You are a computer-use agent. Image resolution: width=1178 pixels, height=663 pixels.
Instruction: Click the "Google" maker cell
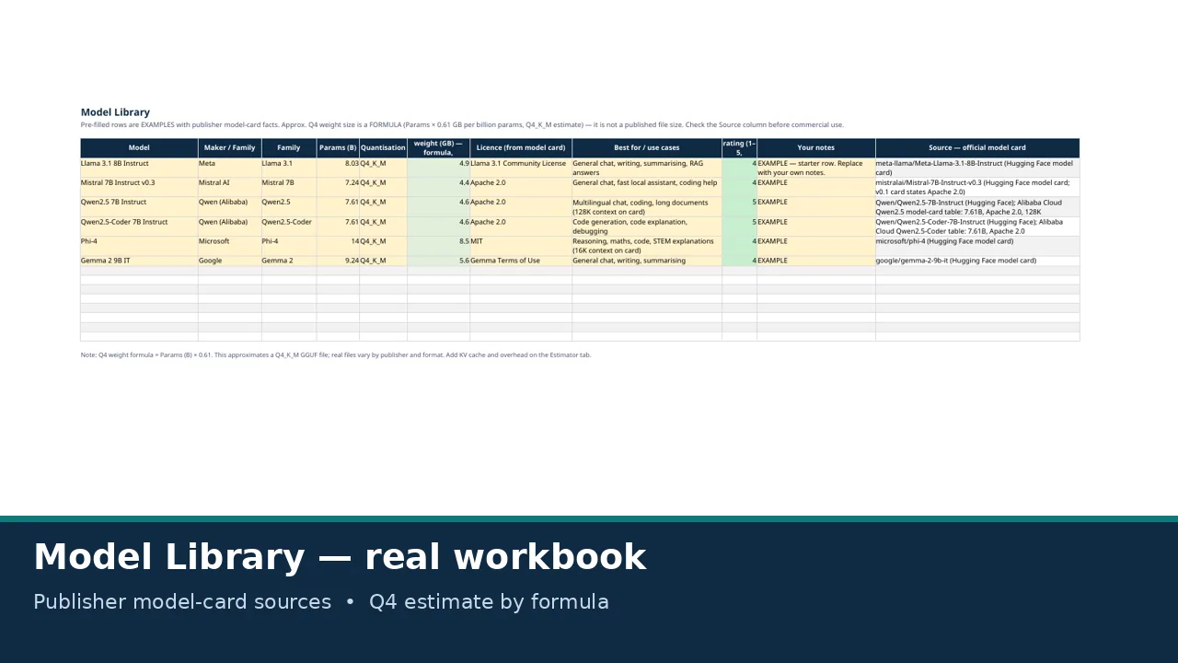(230, 261)
